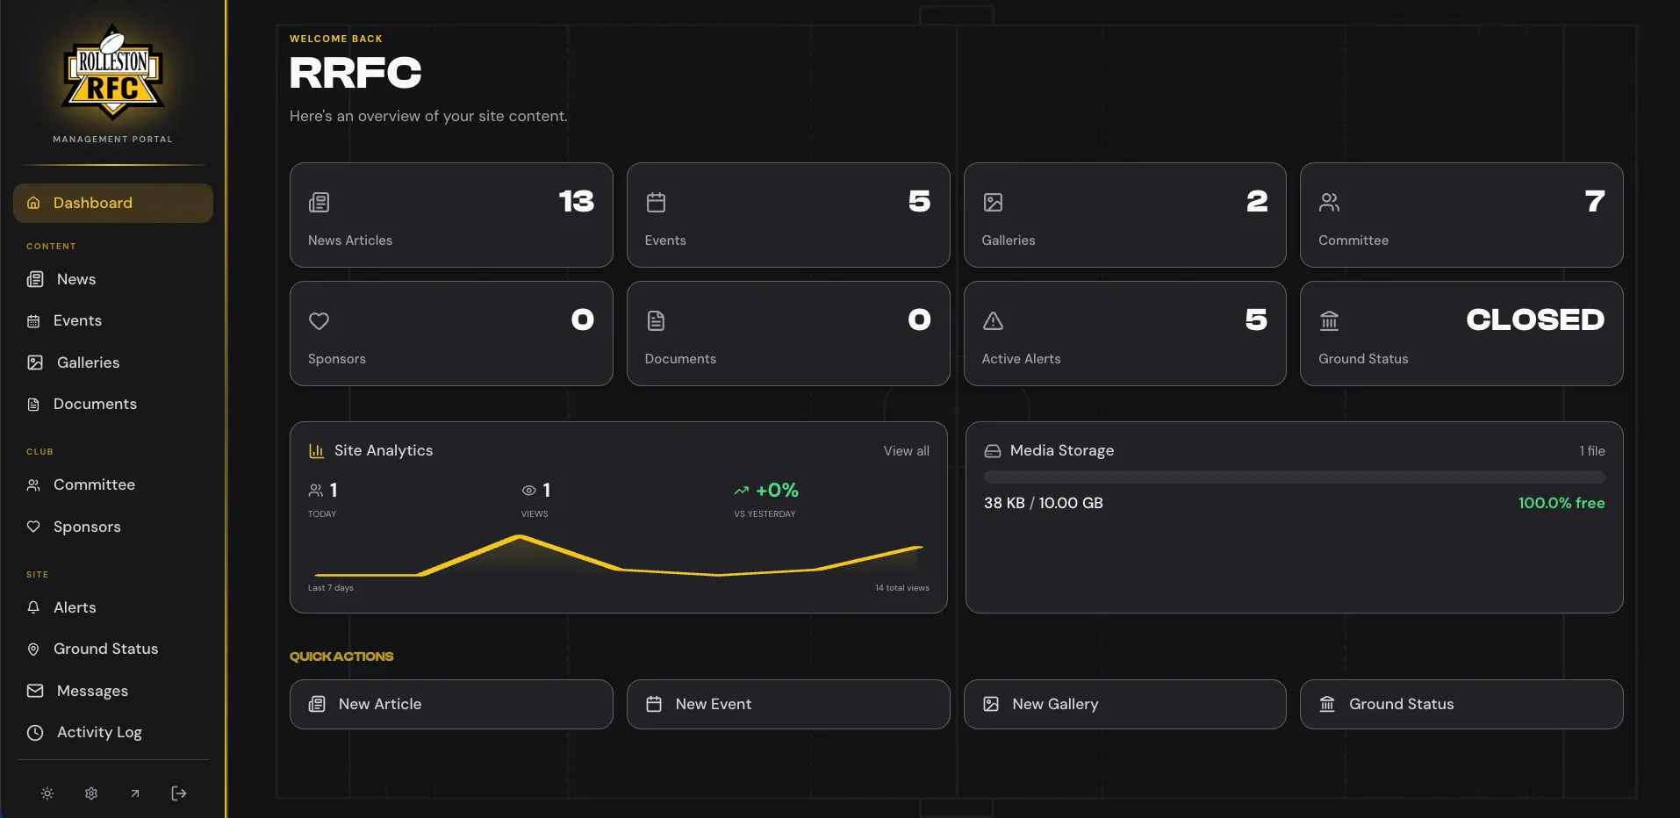The image size is (1680, 818).
Task: Click the file icon on Documents card
Action: 656,321
